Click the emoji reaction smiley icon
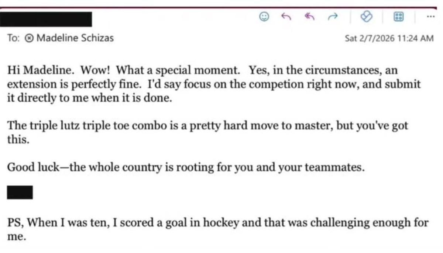Viewport: 443px width, 253px height. coord(264,17)
